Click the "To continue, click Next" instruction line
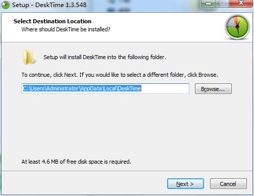This screenshot has width=254, height=196. (x=120, y=75)
